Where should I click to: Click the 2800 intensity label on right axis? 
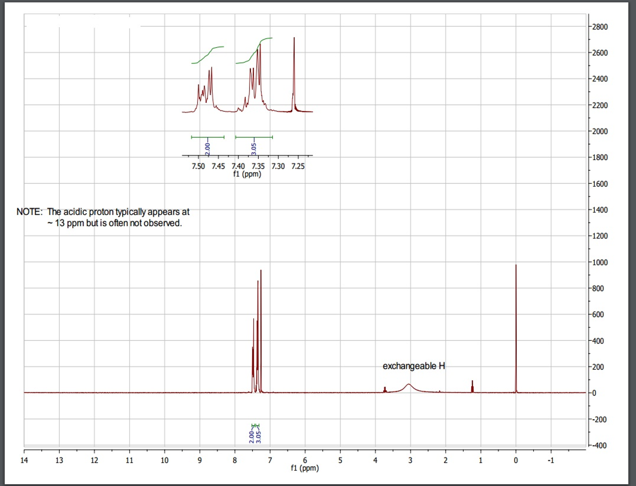pos(599,26)
